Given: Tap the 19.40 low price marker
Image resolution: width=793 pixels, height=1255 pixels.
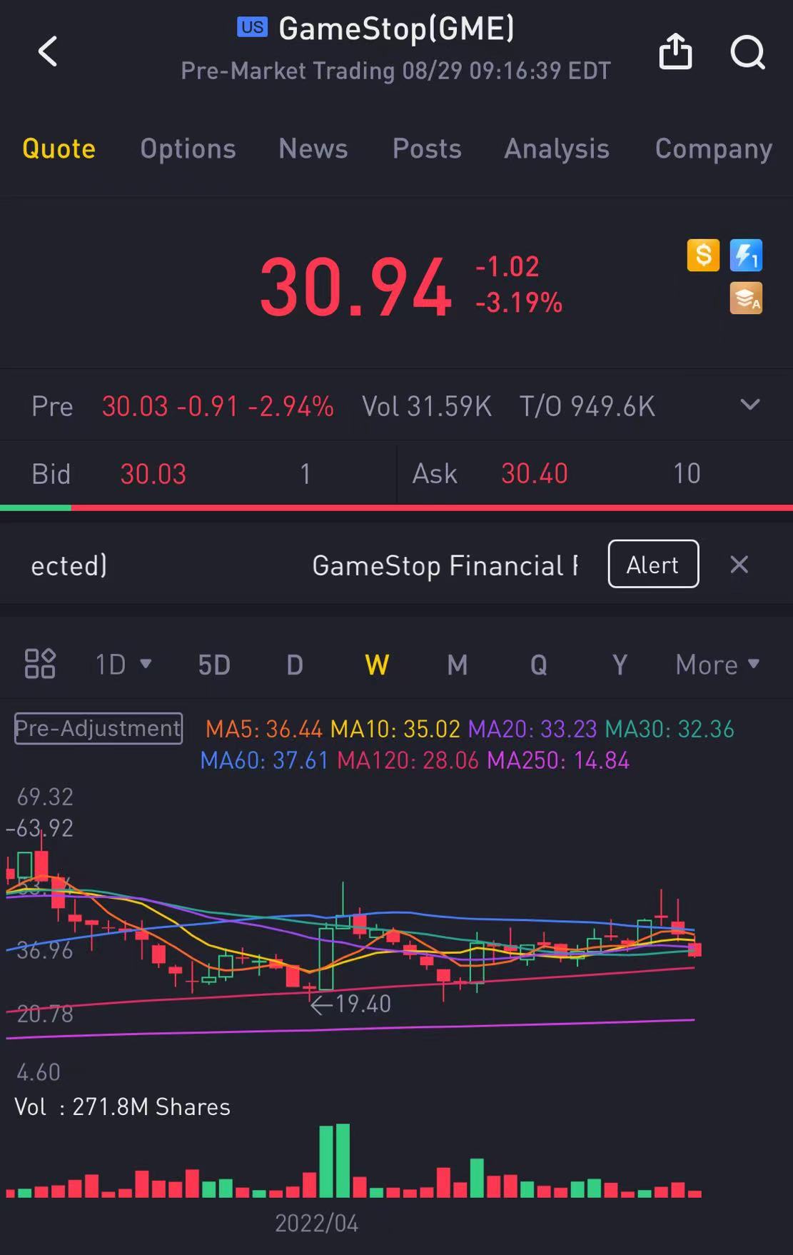Looking at the screenshot, I should pos(351,1004).
